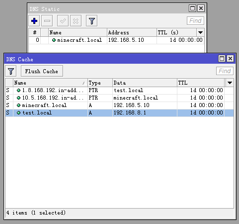Enable the static entry with checkmark icon
The height and width of the screenshot is (224, 239).
coord(63,21)
